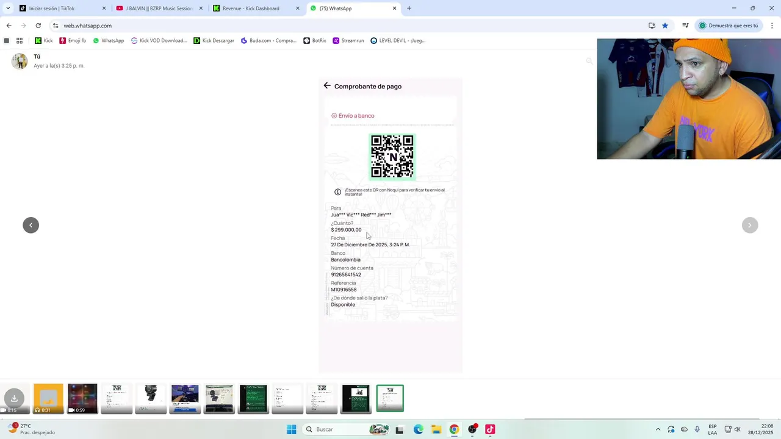
Task: Click the amount $299.000,00
Action: point(346,230)
